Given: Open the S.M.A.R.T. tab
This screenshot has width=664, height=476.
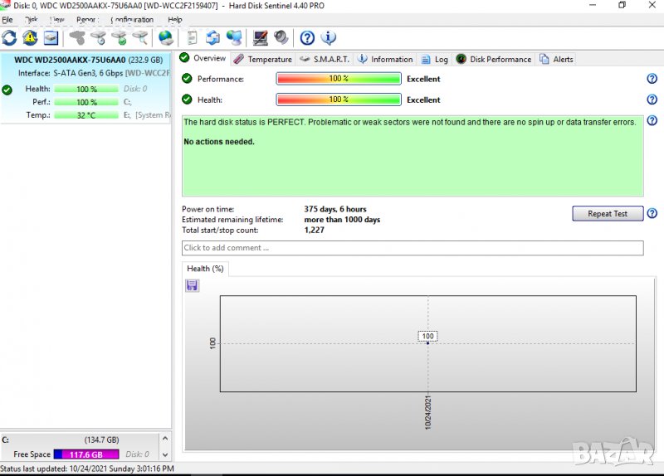Looking at the screenshot, I should tap(324, 59).
